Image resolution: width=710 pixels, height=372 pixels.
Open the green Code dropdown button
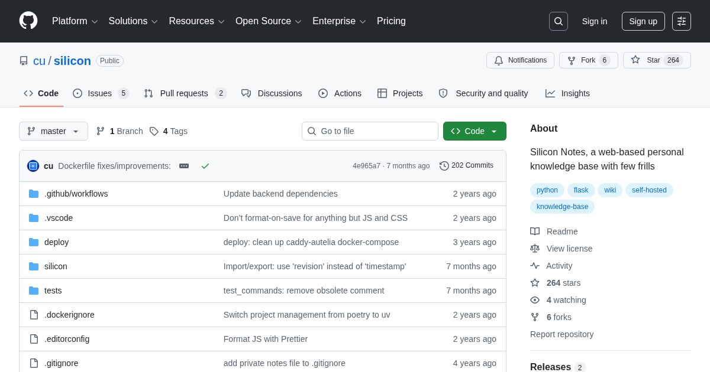click(475, 131)
